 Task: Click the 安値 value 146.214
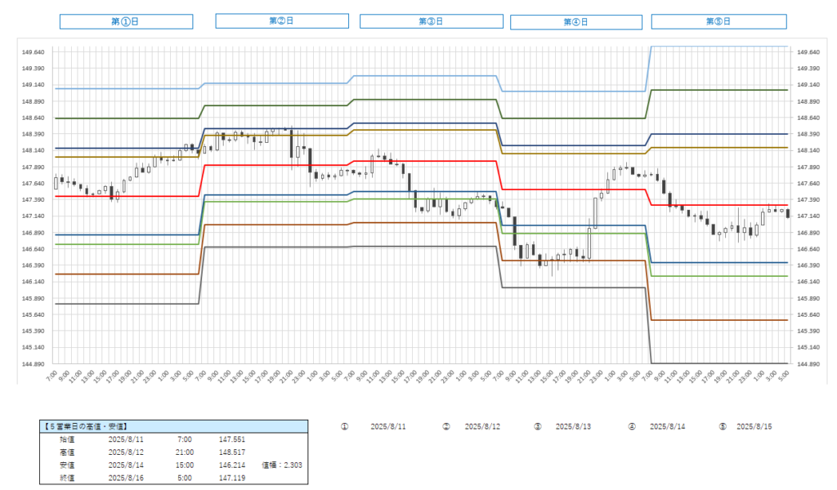(232, 465)
